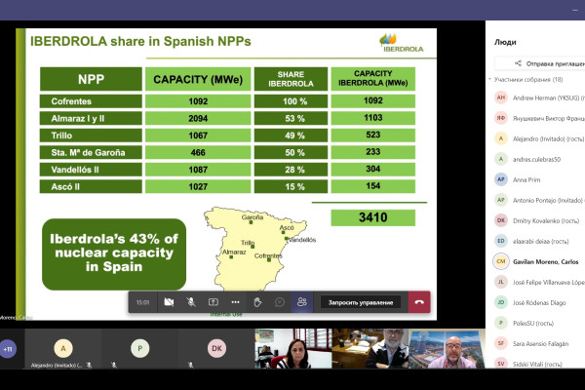
Task: Click the +11 more participants badge
Action: [x=9, y=348]
